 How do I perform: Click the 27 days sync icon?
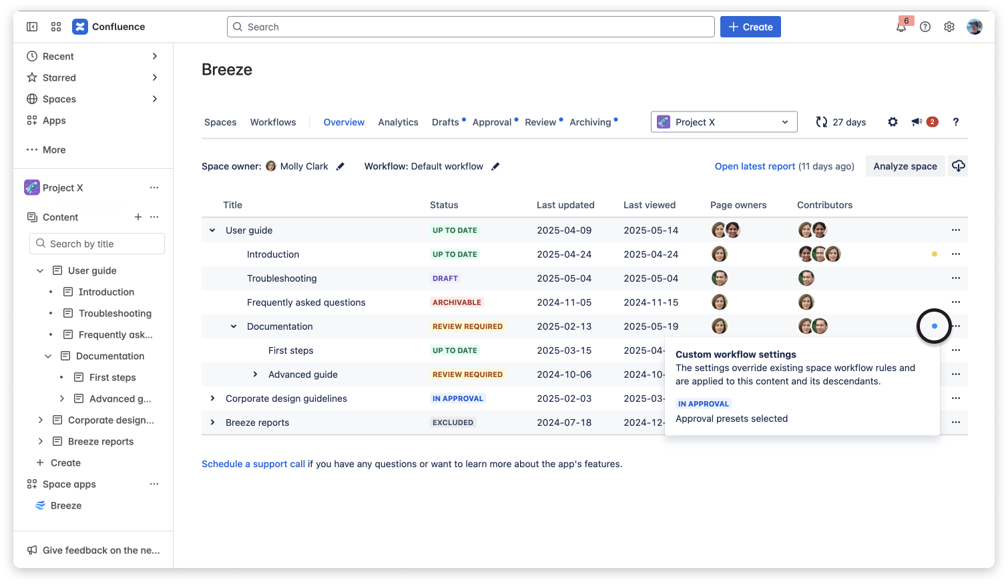[x=822, y=122]
